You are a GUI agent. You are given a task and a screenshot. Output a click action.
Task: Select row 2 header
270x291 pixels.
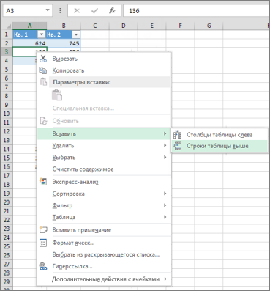(7, 43)
